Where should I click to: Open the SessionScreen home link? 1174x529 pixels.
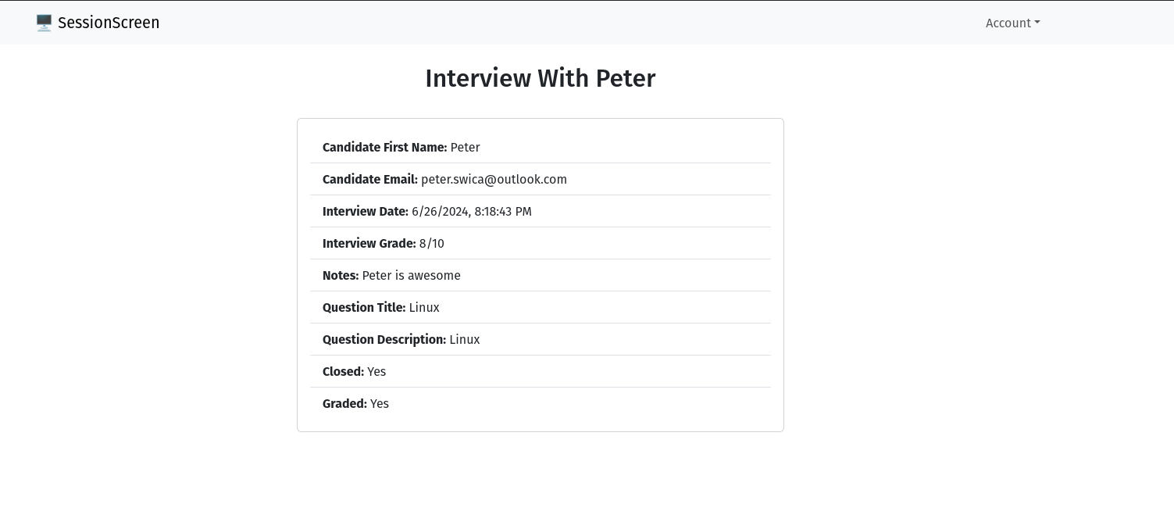98,23
